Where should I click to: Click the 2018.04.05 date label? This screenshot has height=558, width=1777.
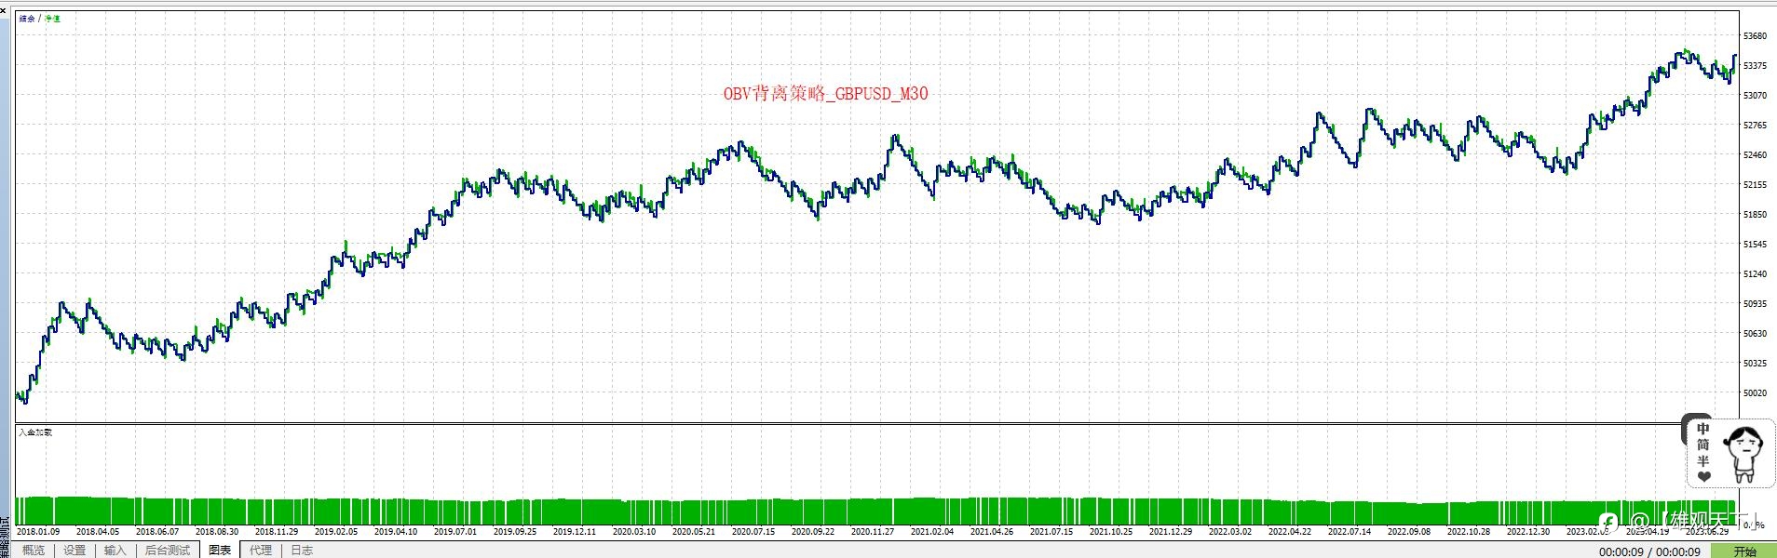[98, 532]
